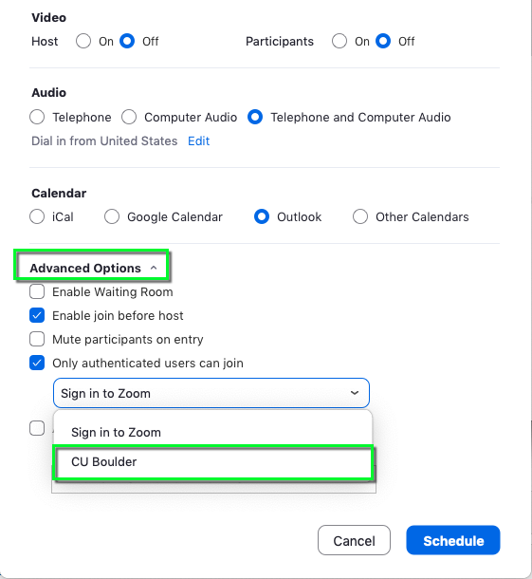Select Telephone audio only
The width and height of the screenshot is (532, 579).
[x=37, y=117]
